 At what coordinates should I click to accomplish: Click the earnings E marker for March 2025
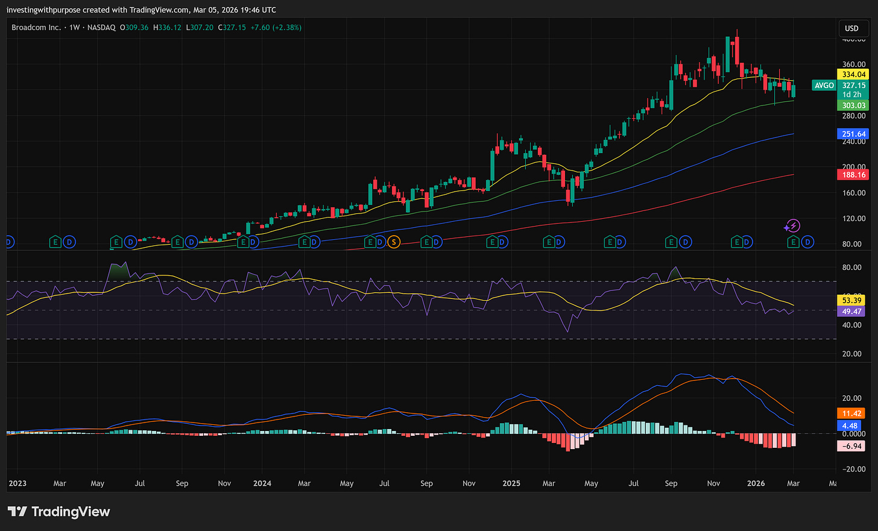549,242
